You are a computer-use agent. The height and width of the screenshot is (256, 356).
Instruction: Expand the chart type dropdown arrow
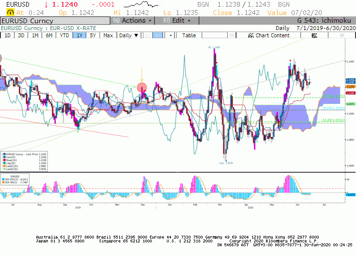click(171, 35)
